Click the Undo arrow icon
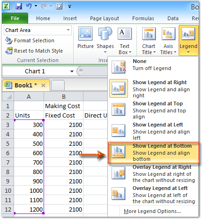Viewport: 203px width, 221px height. click(29, 6)
